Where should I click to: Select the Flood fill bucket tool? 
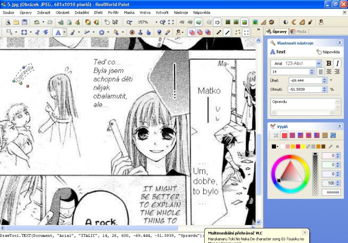coord(116,33)
